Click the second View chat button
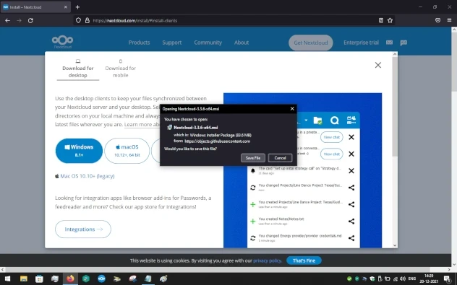 pyautogui.click(x=332, y=154)
